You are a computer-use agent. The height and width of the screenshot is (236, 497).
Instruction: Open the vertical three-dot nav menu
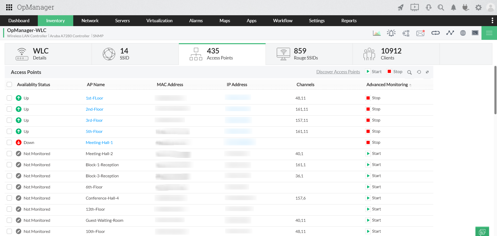492,20
